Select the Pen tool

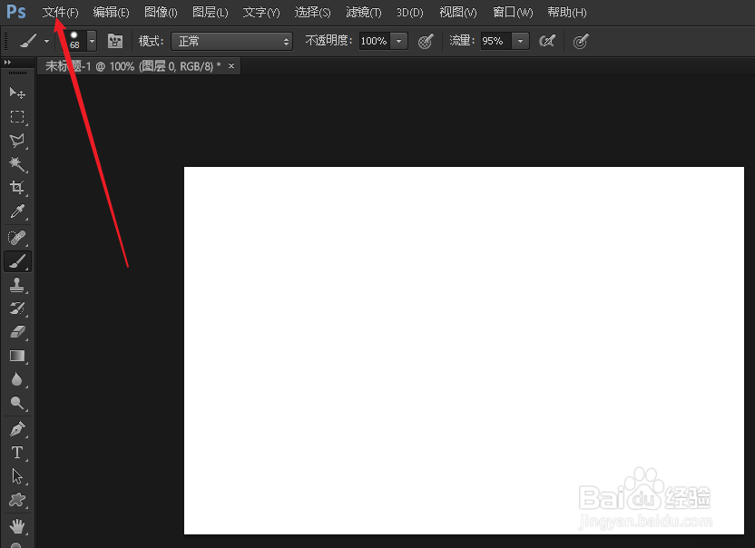(17, 429)
